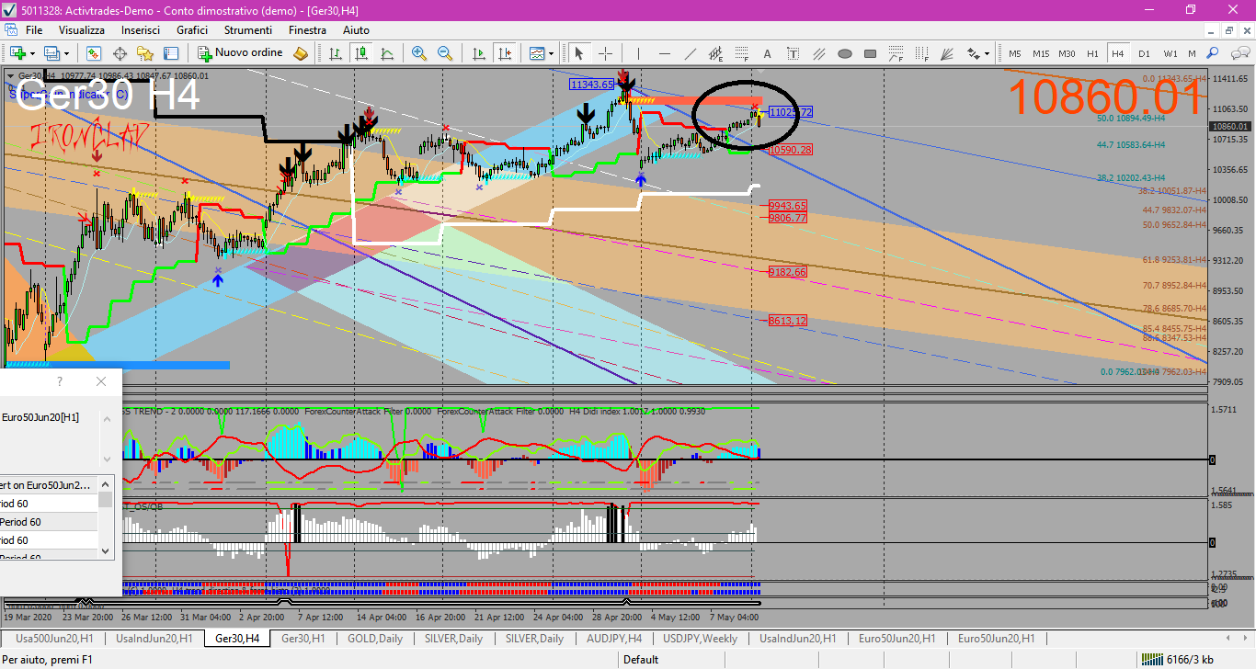
Task: Open the Profiles toolbar icon
Action: [x=52, y=53]
